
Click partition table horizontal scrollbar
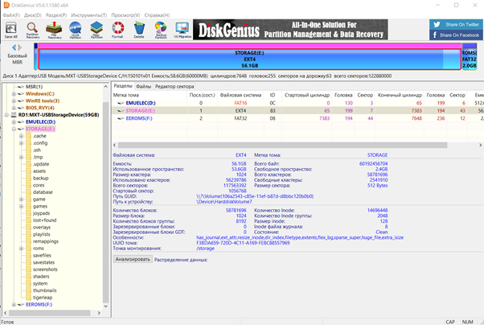point(282,145)
